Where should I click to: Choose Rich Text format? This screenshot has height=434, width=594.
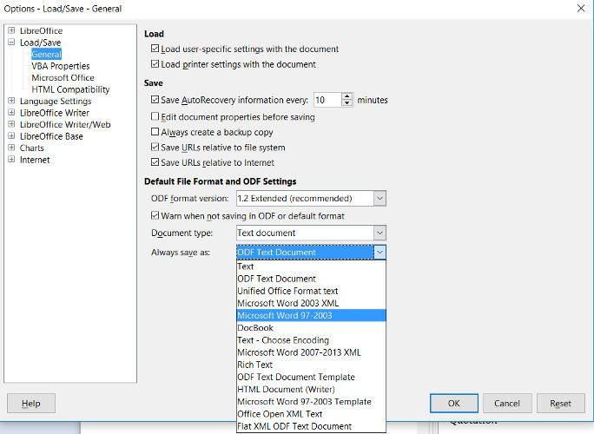[x=311, y=365]
